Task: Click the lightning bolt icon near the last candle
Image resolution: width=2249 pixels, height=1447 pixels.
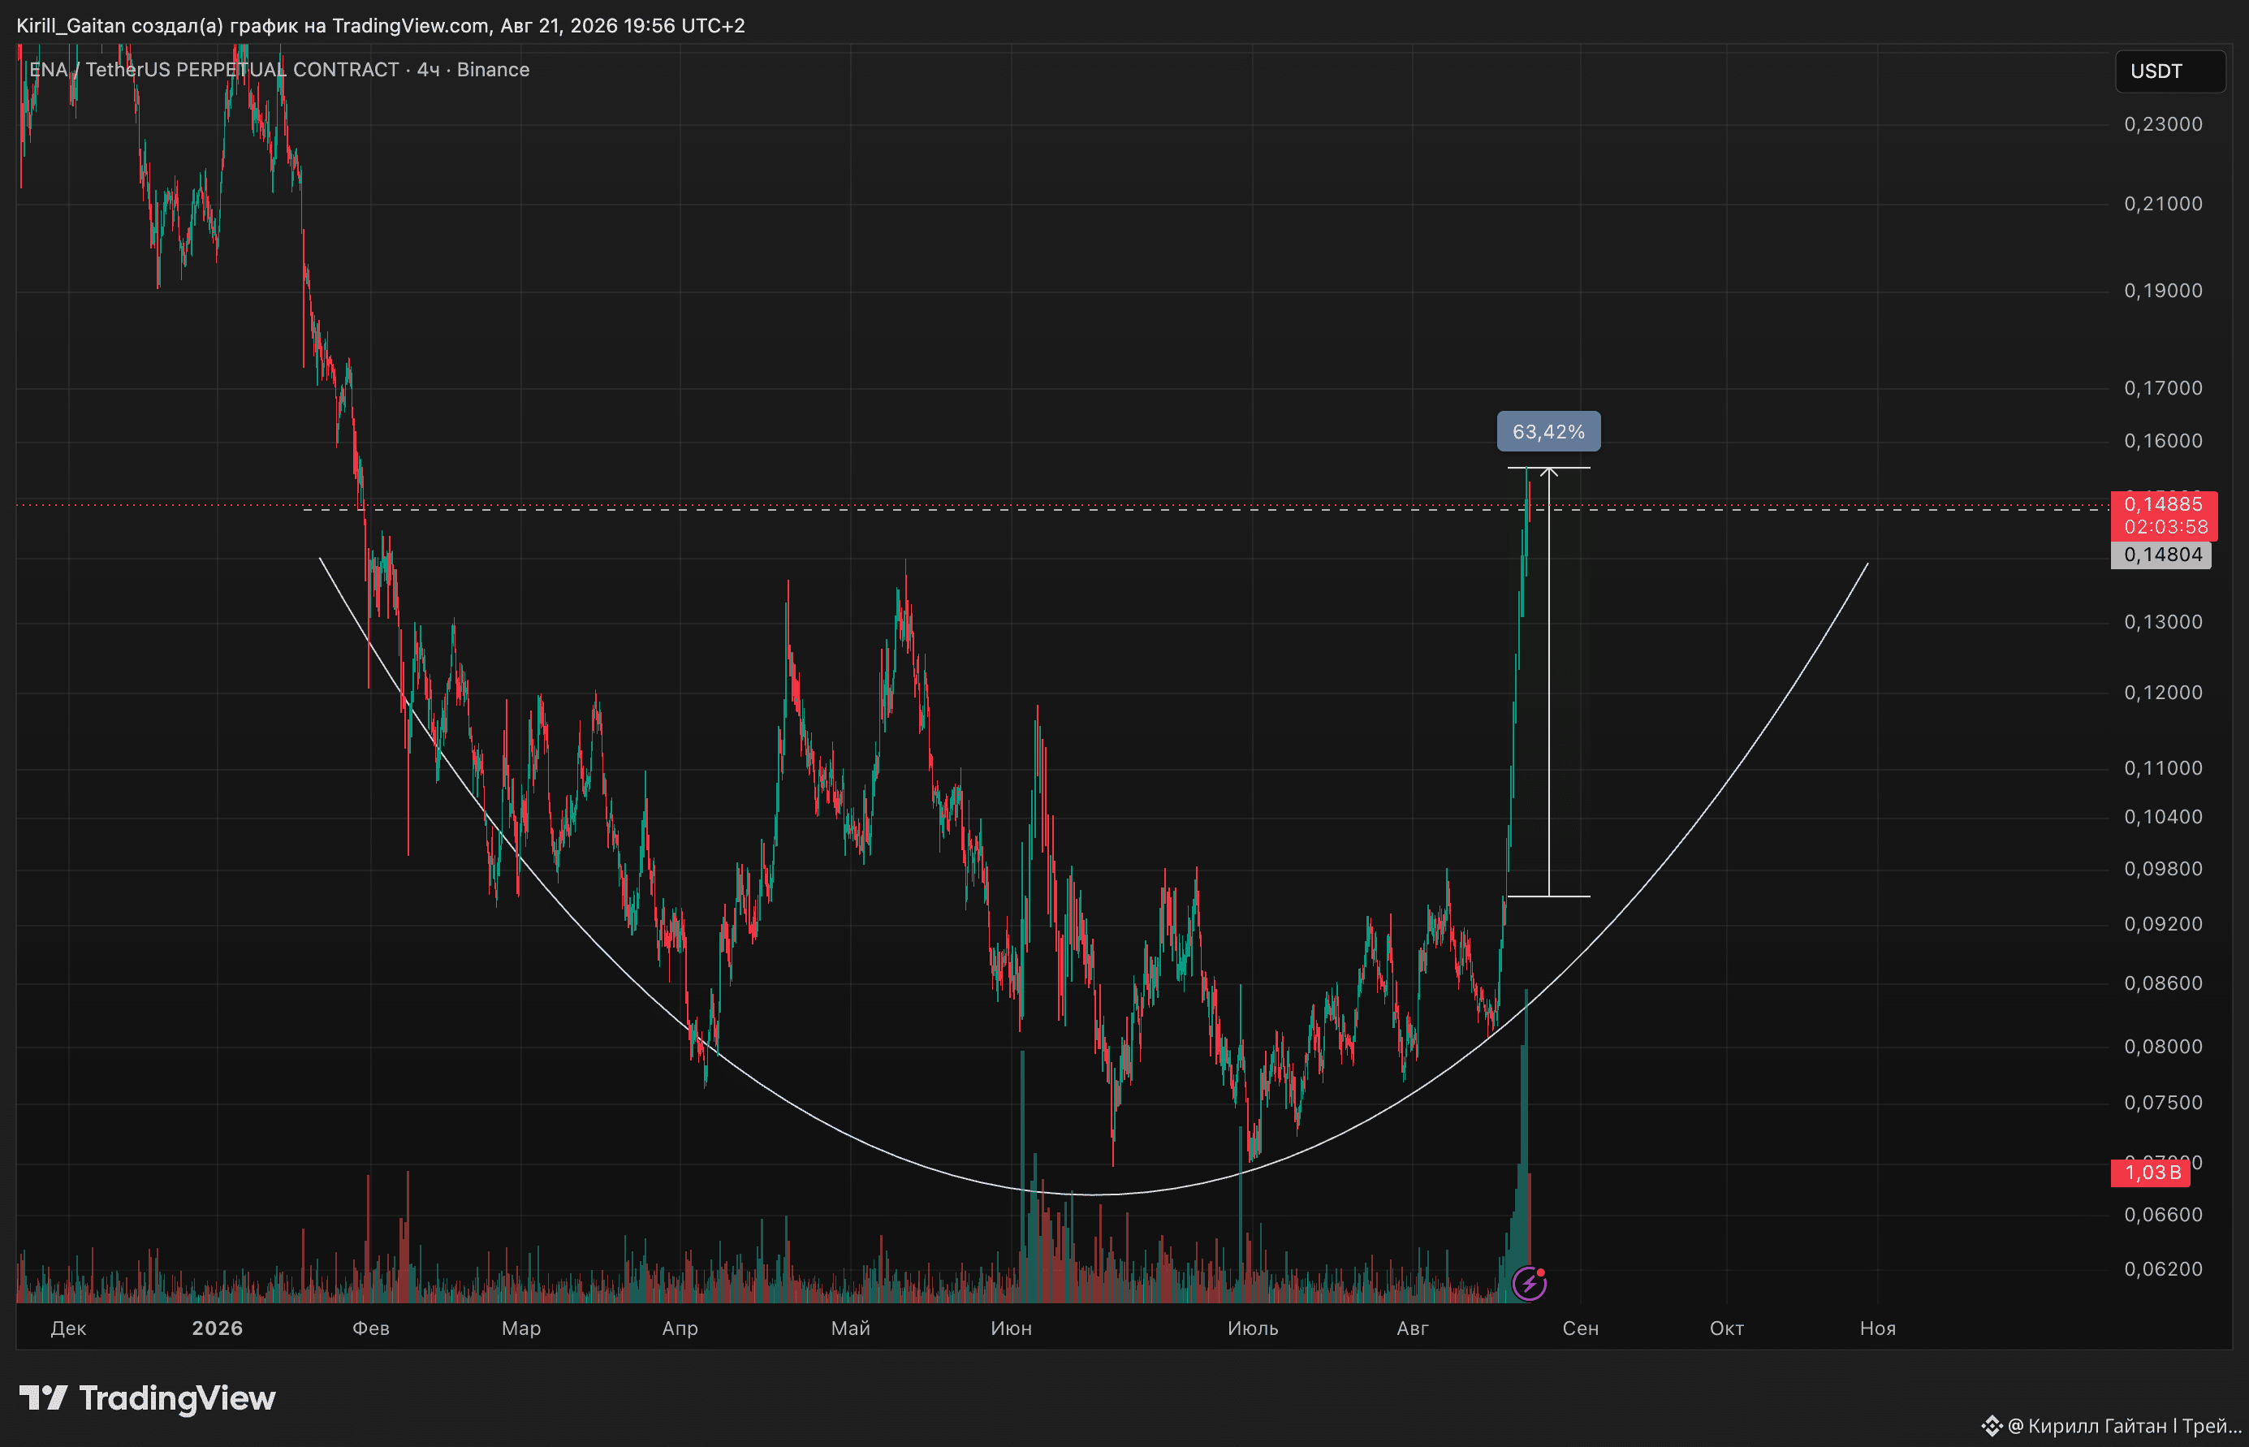Action: (1530, 1283)
